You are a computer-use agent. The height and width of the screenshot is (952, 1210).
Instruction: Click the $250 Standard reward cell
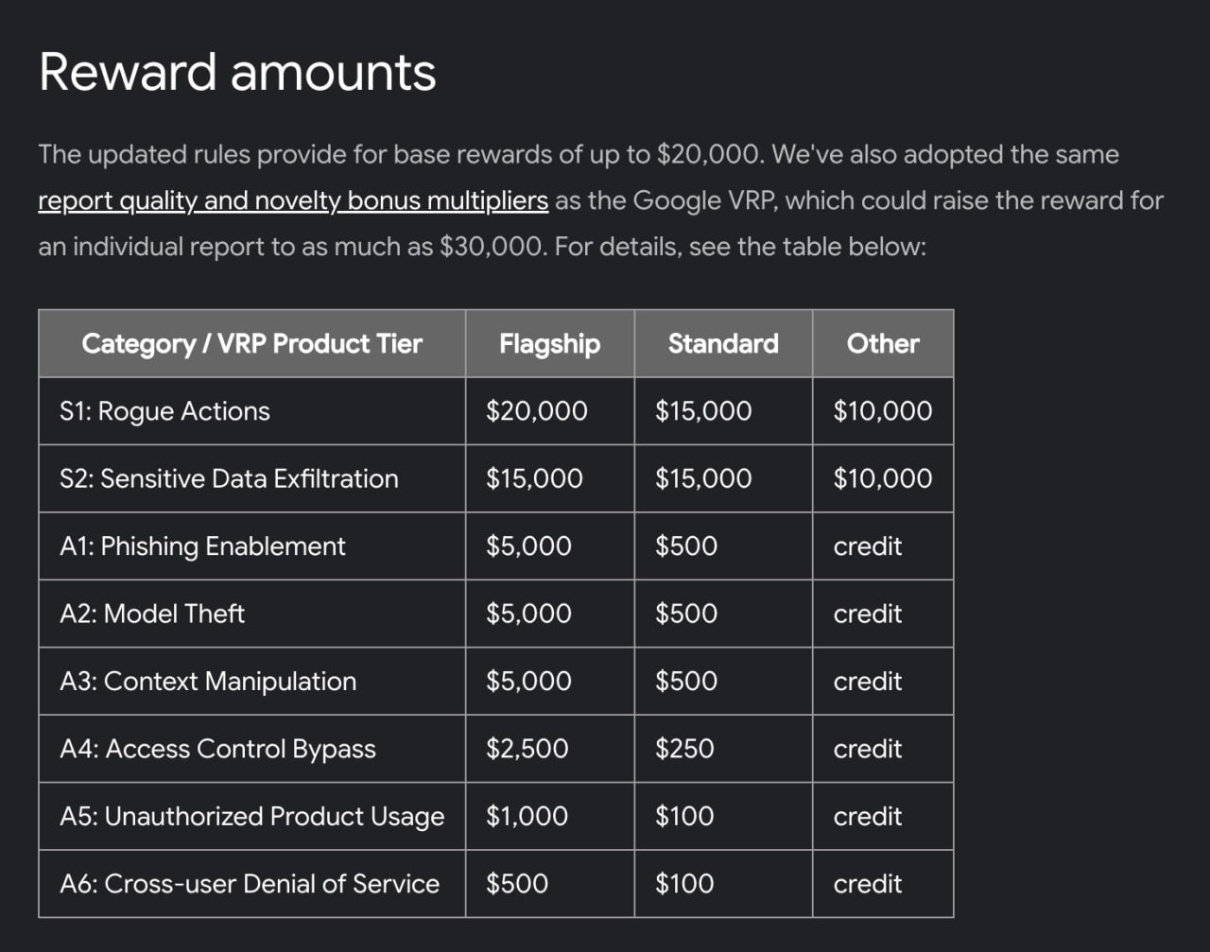[x=684, y=749]
